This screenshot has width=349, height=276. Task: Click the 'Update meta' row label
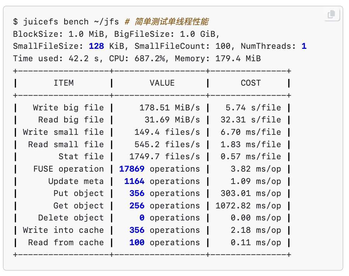tap(76, 181)
